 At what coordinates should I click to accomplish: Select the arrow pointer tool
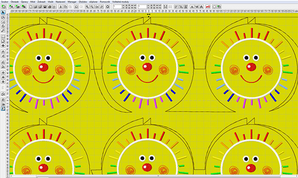(x=3, y=12)
